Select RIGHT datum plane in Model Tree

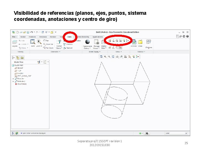tap(19, 68)
